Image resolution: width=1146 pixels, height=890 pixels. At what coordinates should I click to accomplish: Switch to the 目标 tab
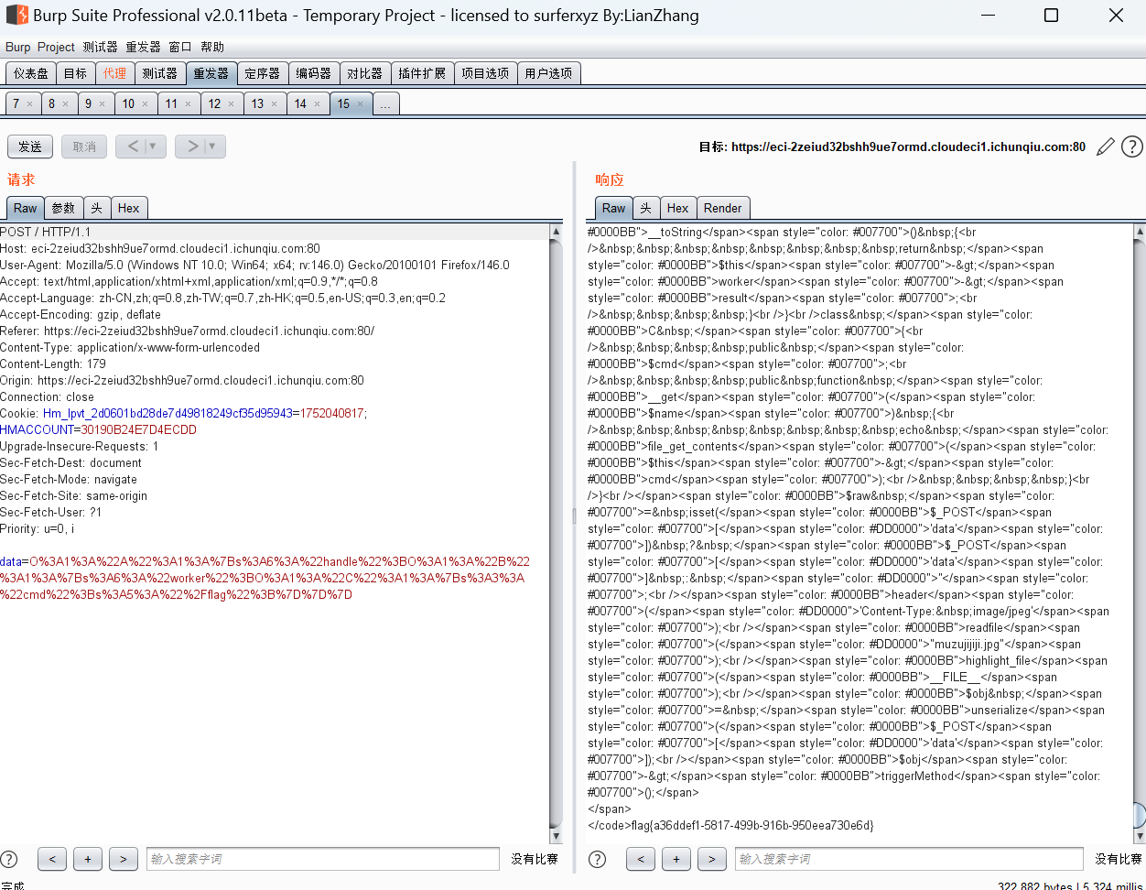75,73
